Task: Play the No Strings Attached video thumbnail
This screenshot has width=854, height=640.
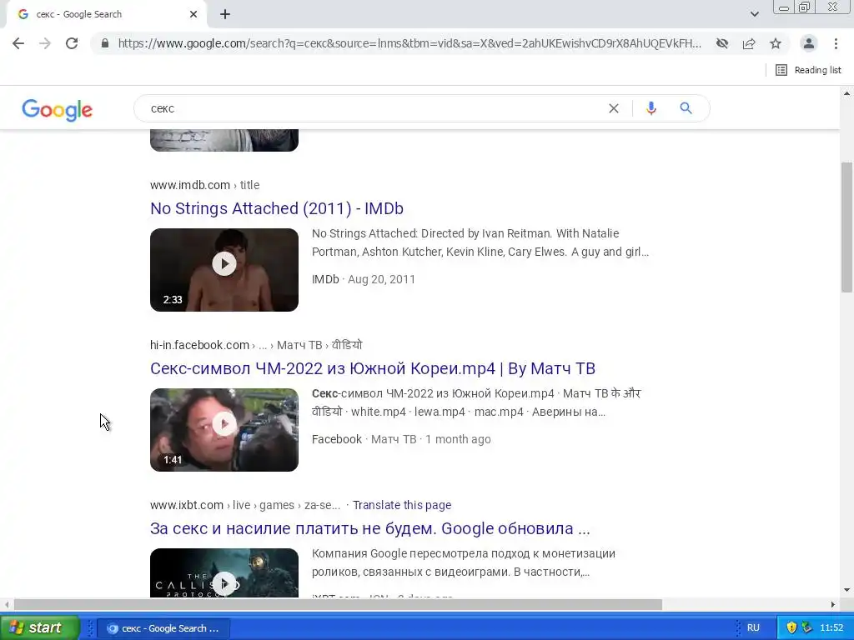Action: point(224,270)
